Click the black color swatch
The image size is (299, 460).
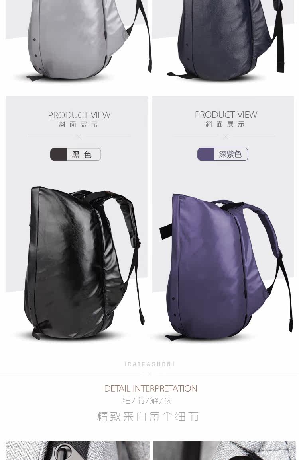tap(59, 154)
